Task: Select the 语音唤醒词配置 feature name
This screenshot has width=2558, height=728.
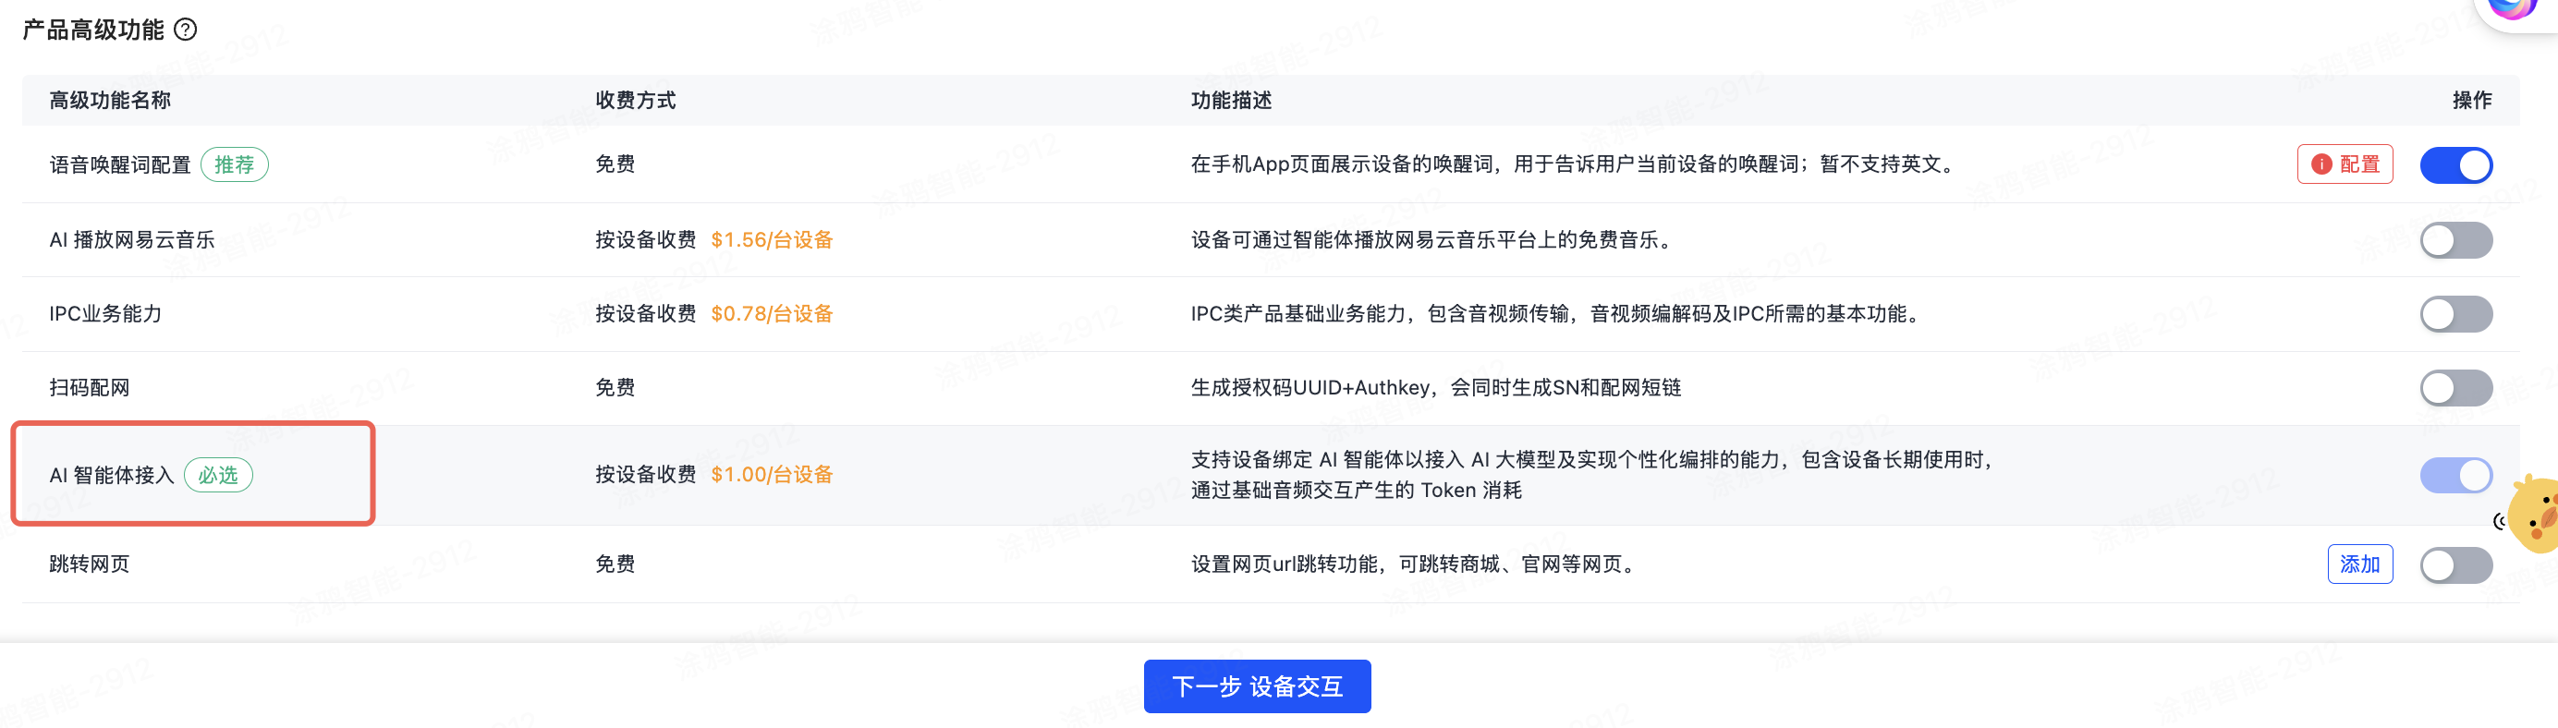Action: (x=120, y=164)
